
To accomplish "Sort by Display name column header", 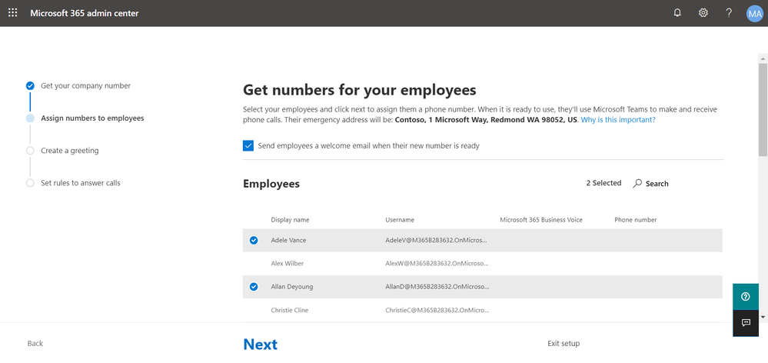I will (x=290, y=220).
